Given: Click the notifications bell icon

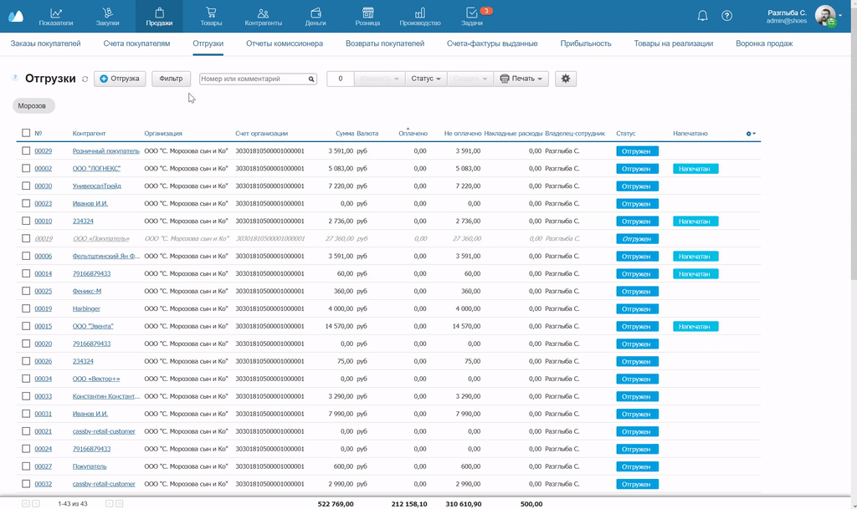Looking at the screenshot, I should click(x=702, y=16).
